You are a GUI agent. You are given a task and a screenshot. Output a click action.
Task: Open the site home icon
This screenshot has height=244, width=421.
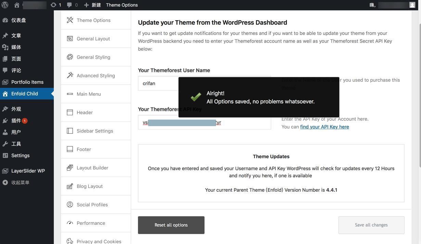tap(17, 5)
